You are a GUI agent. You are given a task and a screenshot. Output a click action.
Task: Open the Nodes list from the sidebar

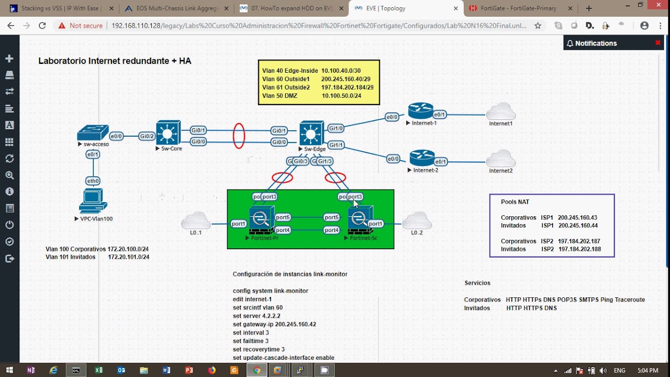pos(9,75)
